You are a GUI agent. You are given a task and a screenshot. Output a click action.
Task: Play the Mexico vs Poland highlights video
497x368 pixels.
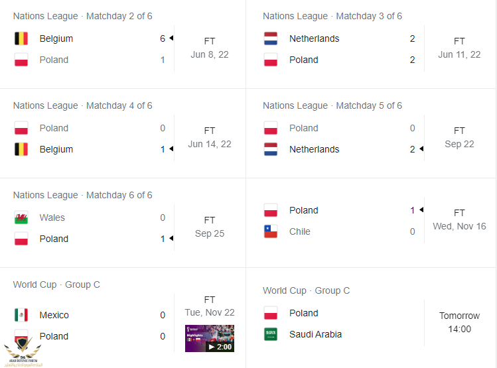(x=210, y=338)
